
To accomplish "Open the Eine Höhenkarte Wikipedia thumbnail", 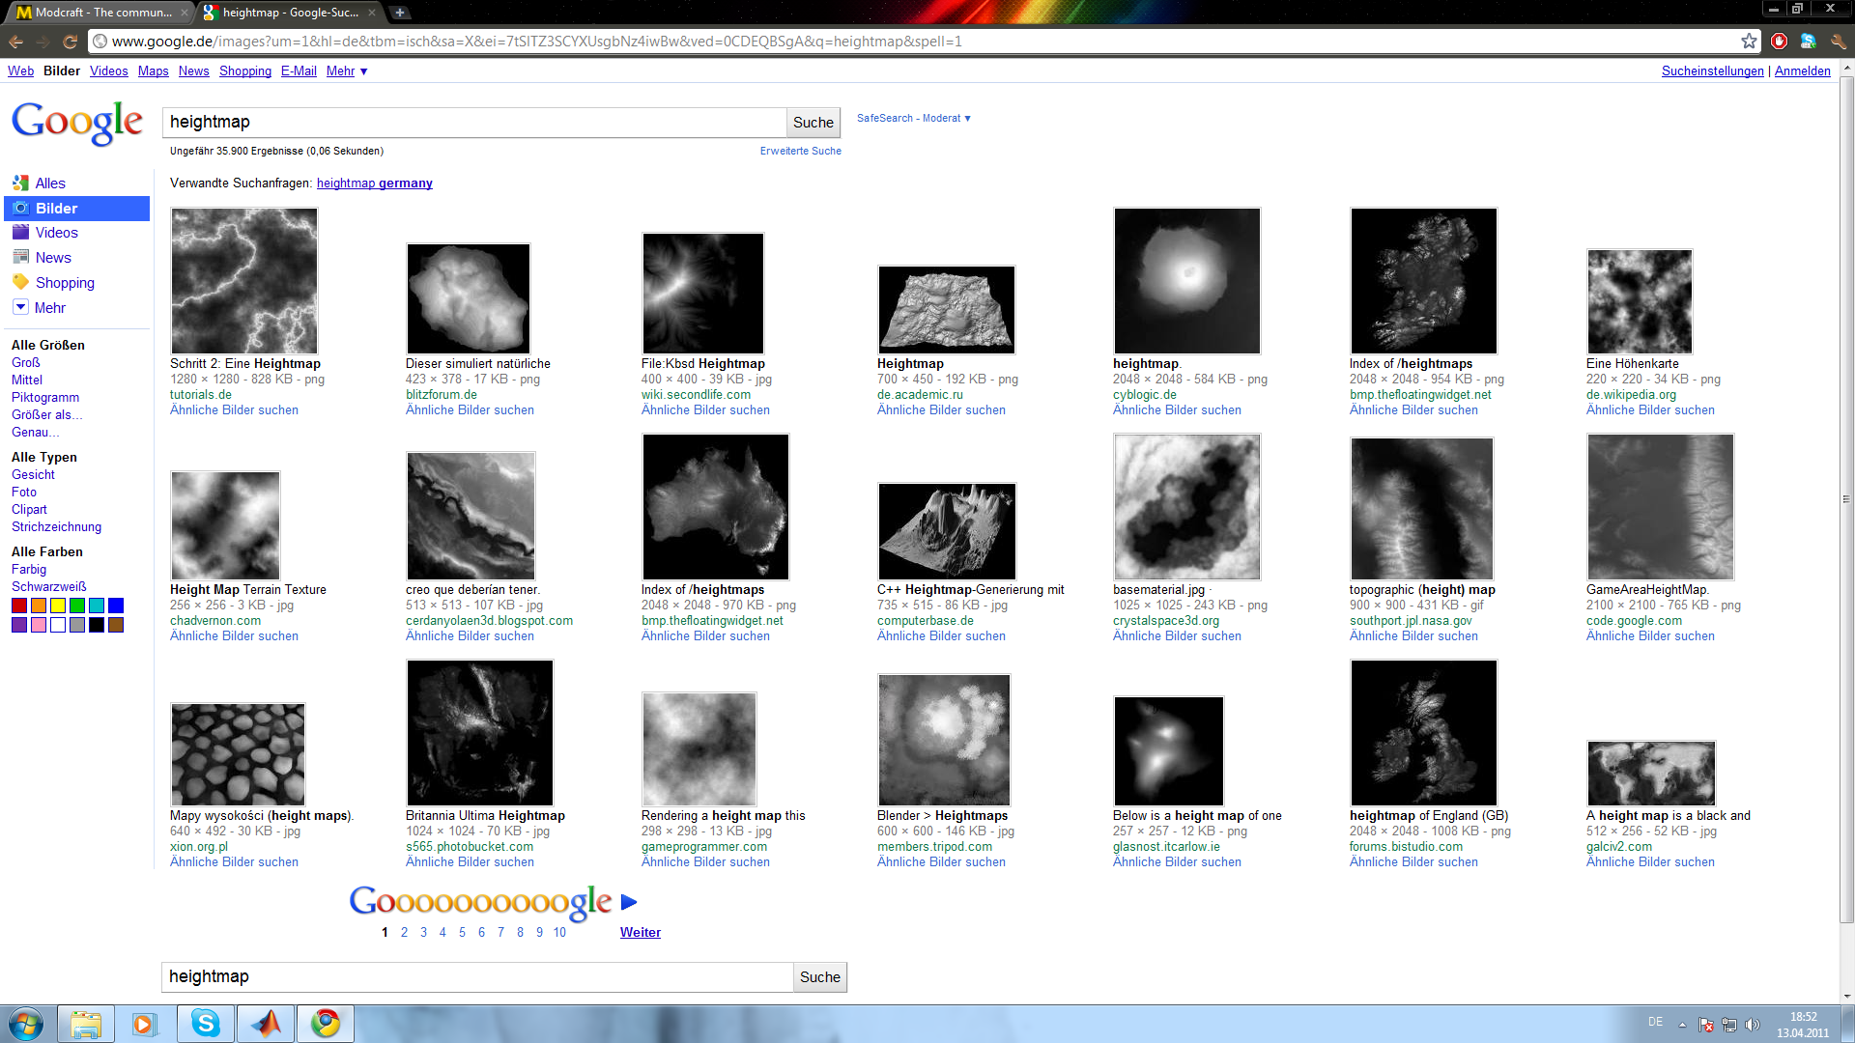I will (x=1640, y=302).
